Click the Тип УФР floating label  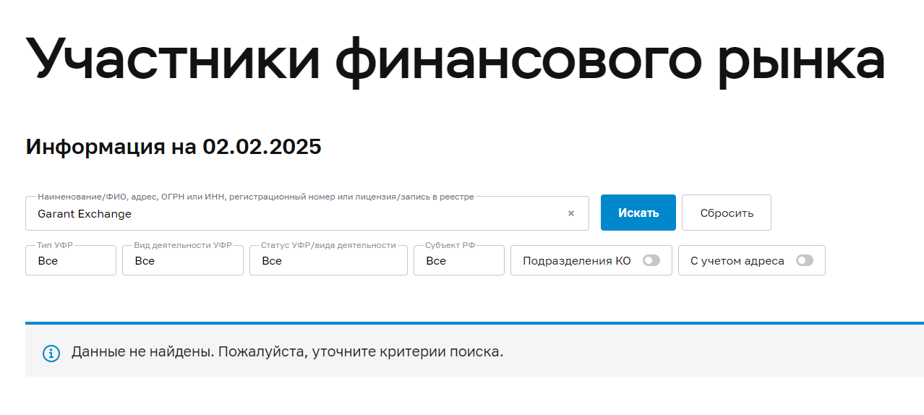[x=54, y=246]
